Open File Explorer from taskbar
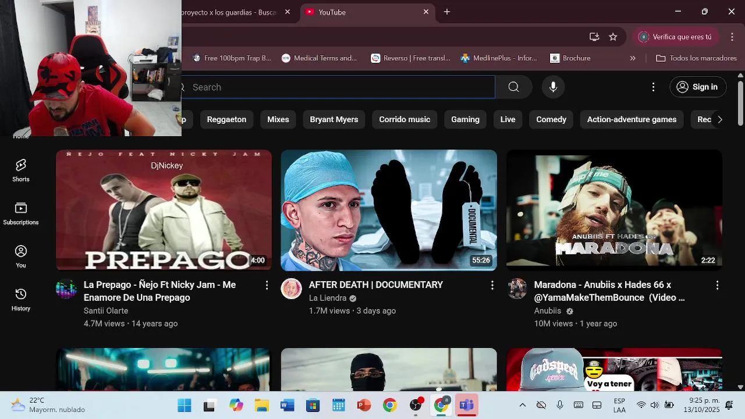Image resolution: width=745 pixels, height=419 pixels. click(261, 406)
